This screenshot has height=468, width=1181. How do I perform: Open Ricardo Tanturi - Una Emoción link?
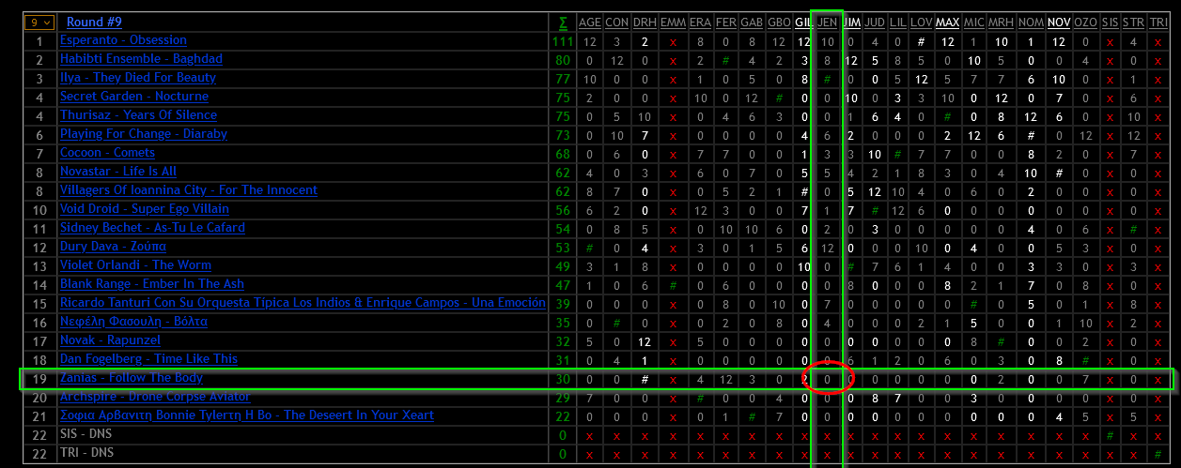coord(303,303)
